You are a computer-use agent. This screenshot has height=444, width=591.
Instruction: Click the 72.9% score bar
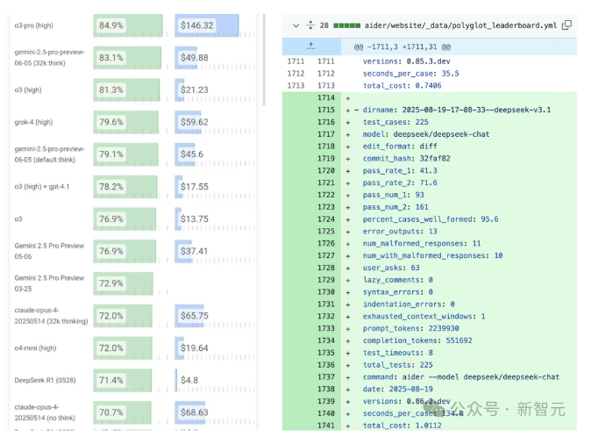(124, 283)
